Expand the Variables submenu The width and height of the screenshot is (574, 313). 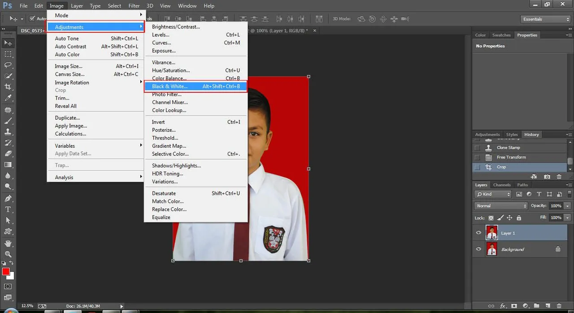click(96, 146)
